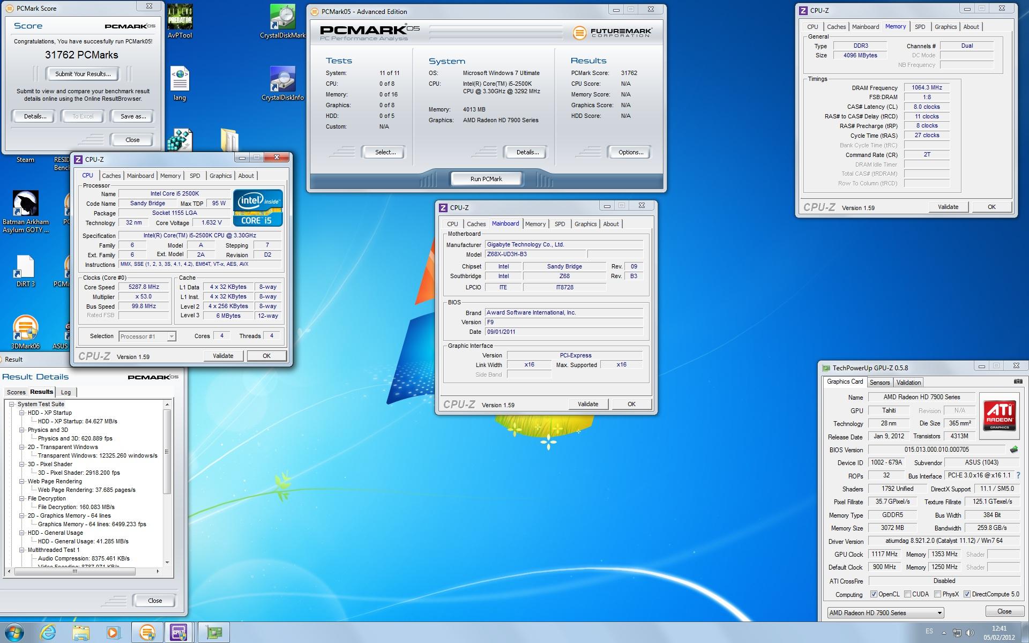The image size is (1029, 643).
Task: Click the ATI Radeon logo in GPU-Z
Action: click(1000, 415)
